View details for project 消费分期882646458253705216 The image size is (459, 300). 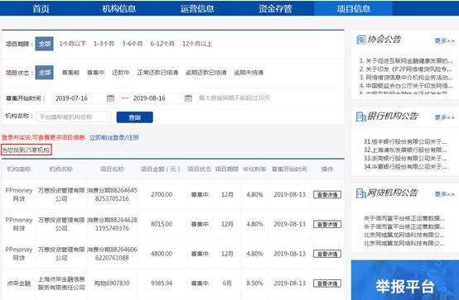click(327, 194)
